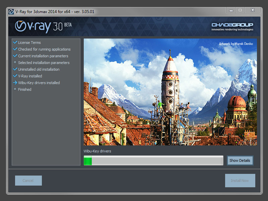Screen dimensions: 268x201
Task: Click the installer window title text
Action: [x=55, y=12]
